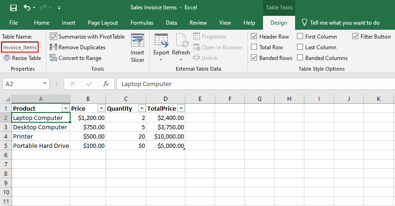Open the Page Layout tab
This screenshot has width=395, height=206.
(103, 23)
